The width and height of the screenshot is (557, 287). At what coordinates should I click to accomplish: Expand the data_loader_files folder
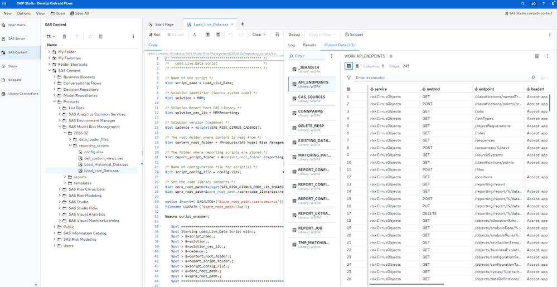pyautogui.click(x=70, y=139)
